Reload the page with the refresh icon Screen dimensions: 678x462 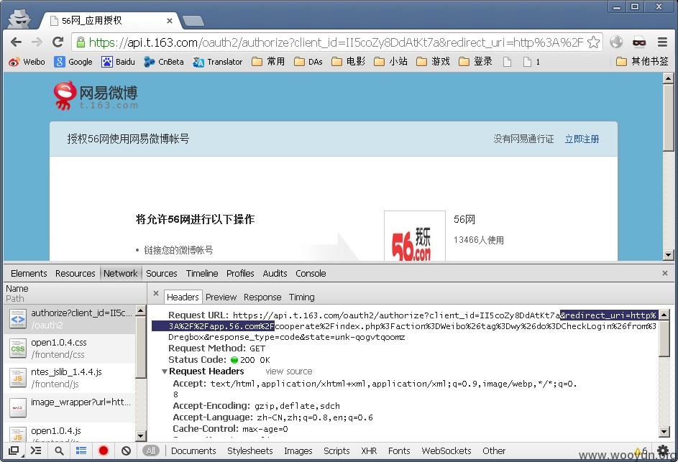pos(58,42)
